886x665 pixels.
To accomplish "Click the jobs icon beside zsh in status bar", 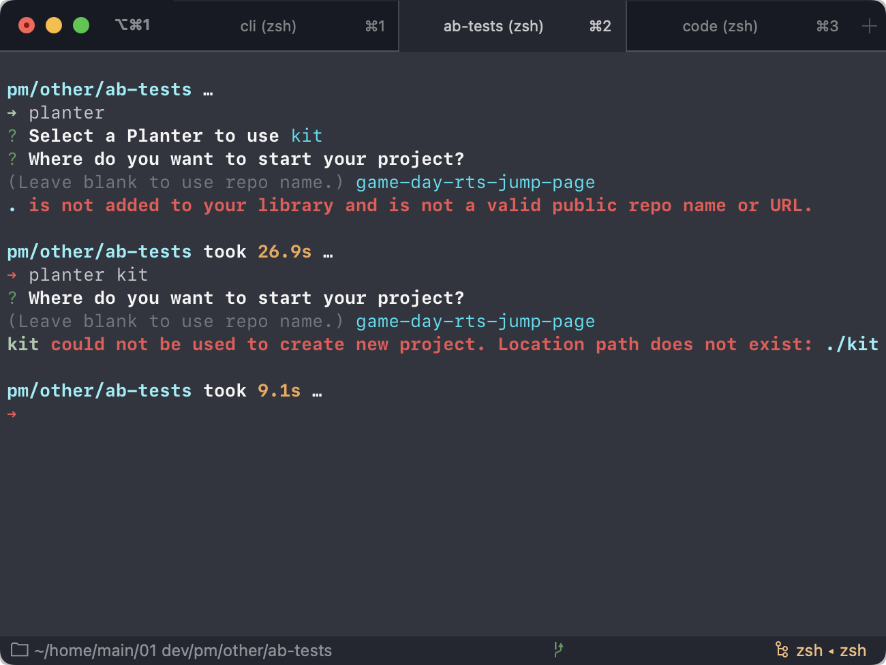I will pyautogui.click(x=782, y=650).
